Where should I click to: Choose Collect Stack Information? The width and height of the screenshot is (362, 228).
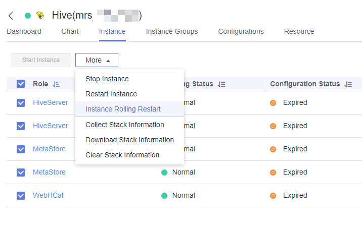(x=130, y=125)
